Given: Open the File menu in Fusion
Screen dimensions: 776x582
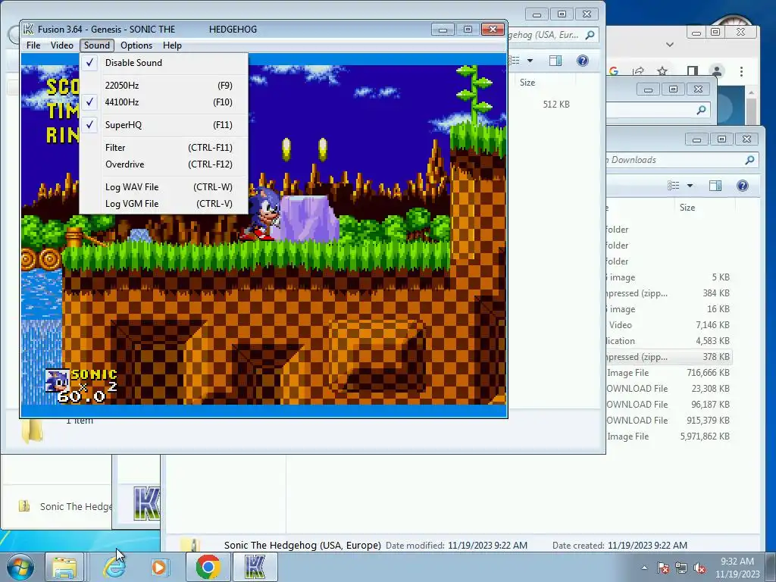Looking at the screenshot, I should 33,45.
